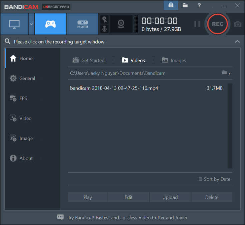Open Video settings in sidebar
Screen dimensions: 245x225
click(32, 118)
